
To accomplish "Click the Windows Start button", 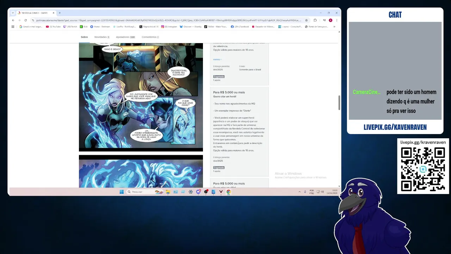I will click(x=122, y=192).
